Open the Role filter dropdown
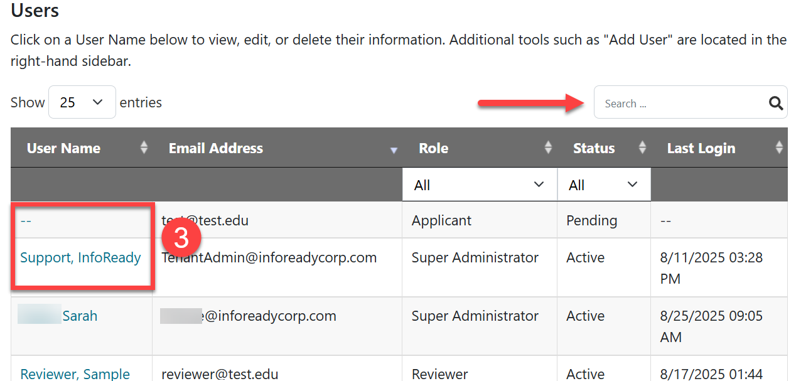Screen dimensions: 796x381 point(480,185)
